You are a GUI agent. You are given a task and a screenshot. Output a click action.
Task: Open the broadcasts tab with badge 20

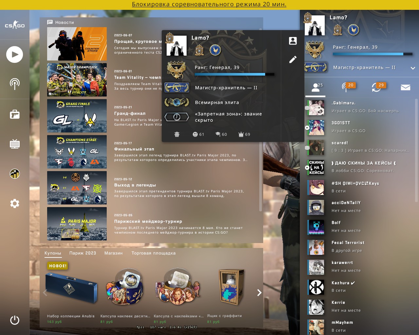(x=348, y=87)
